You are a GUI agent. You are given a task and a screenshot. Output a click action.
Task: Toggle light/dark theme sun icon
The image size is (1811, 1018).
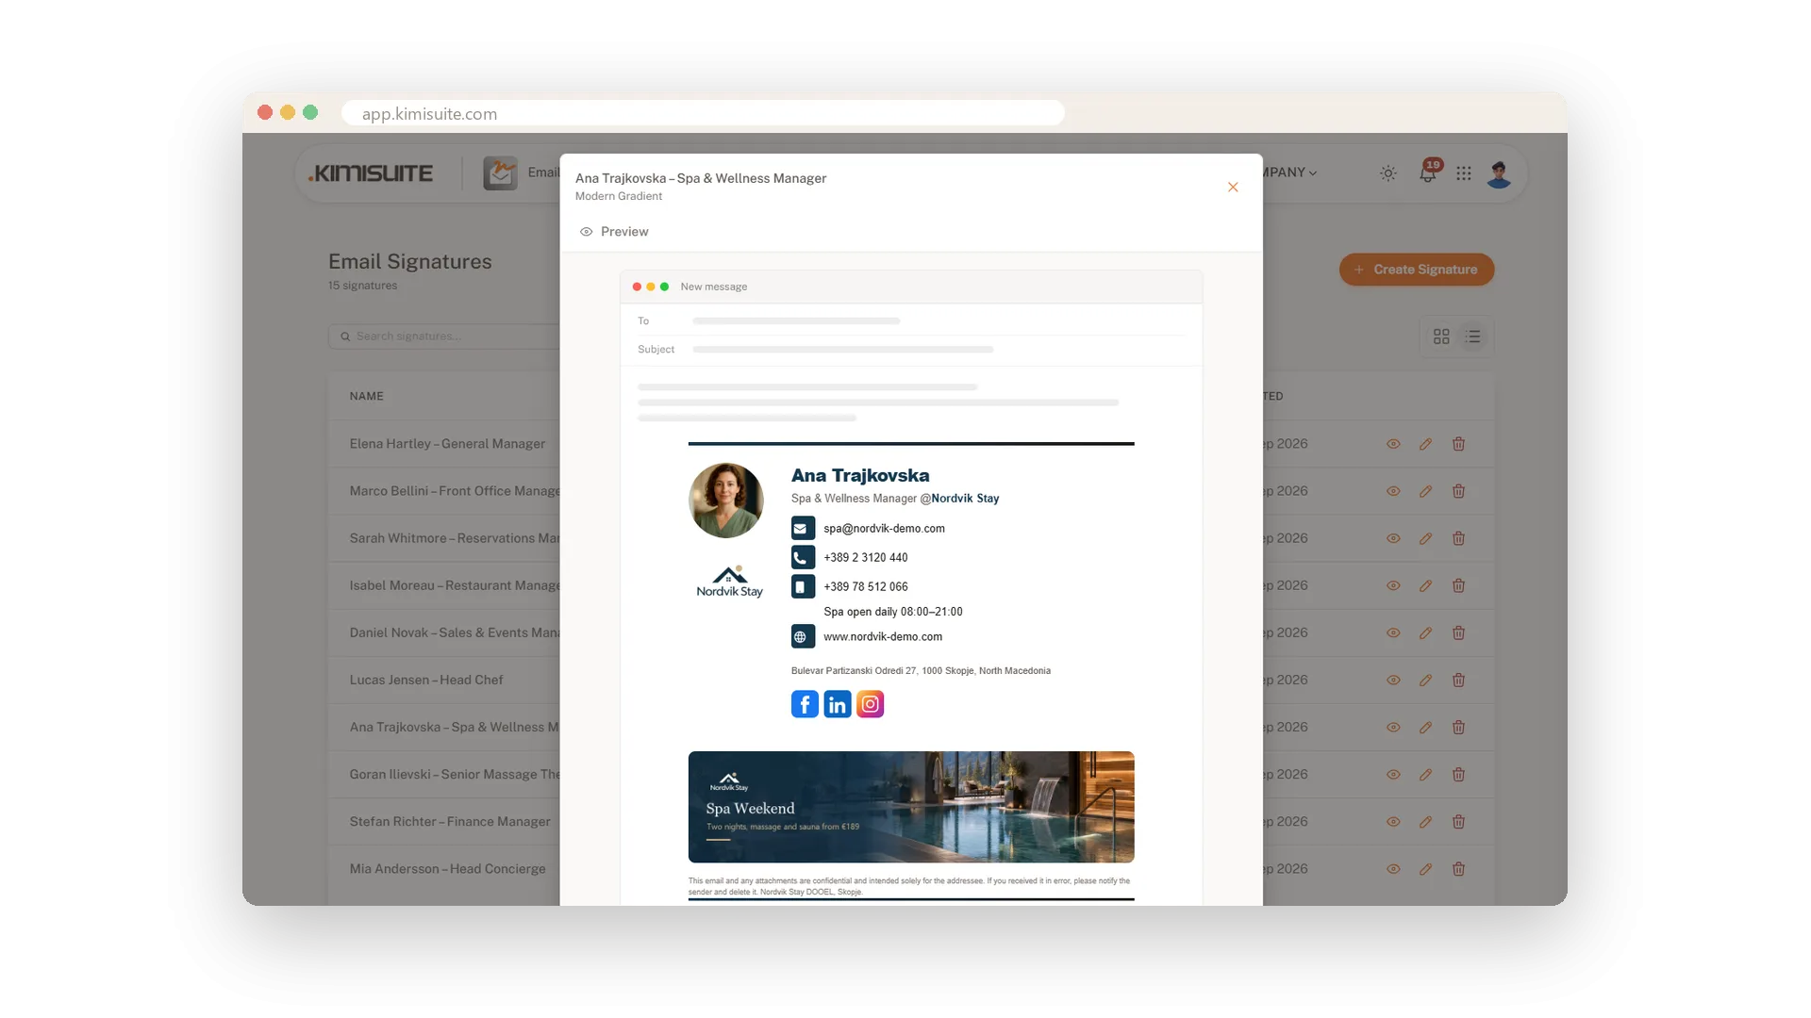click(1388, 173)
